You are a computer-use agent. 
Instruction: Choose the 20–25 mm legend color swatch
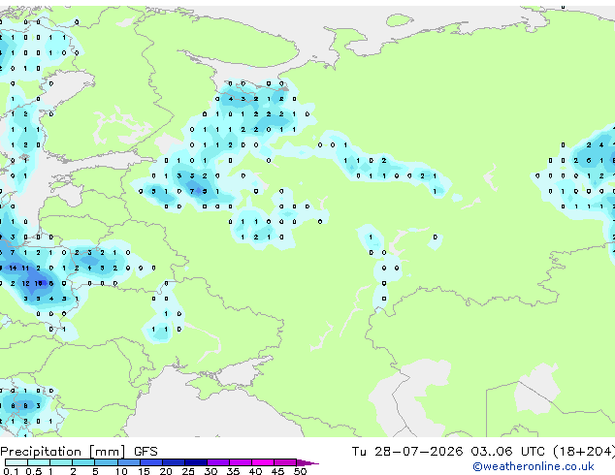click(173, 462)
